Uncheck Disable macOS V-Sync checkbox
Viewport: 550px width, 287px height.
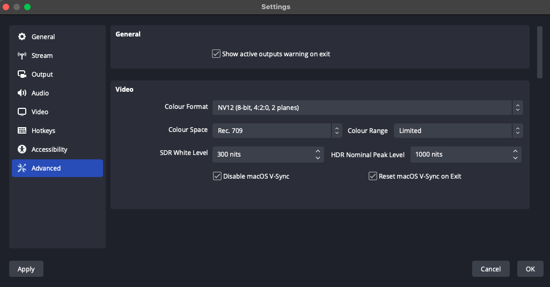pyautogui.click(x=217, y=176)
